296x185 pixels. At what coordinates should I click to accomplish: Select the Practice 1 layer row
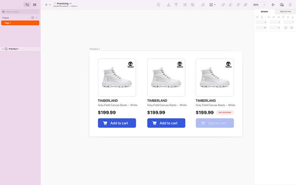[x=20, y=49]
